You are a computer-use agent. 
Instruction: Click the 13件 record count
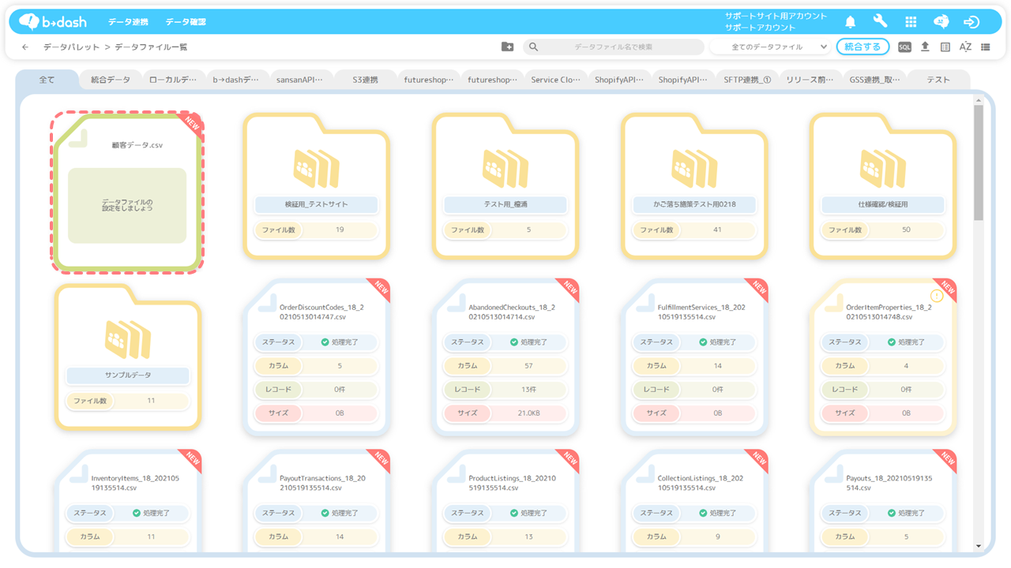(528, 390)
